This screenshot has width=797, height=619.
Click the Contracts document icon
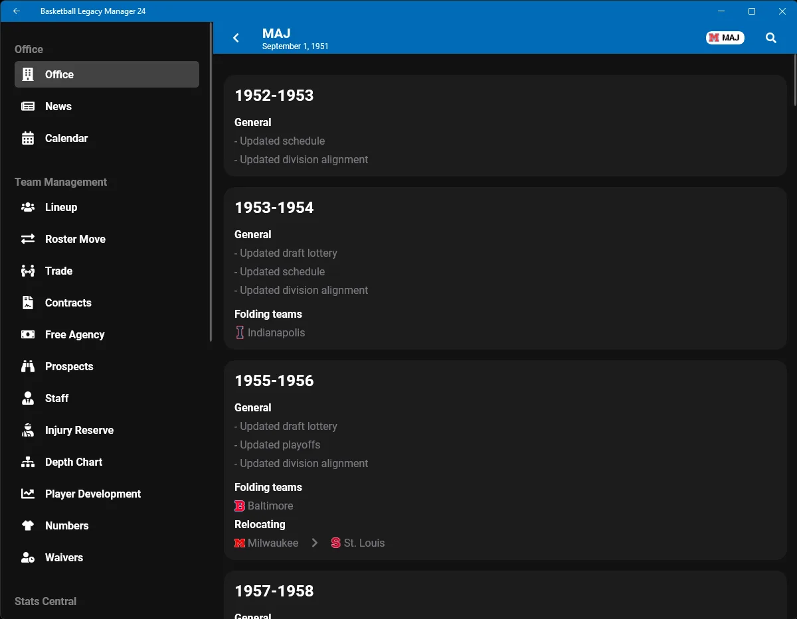click(28, 303)
